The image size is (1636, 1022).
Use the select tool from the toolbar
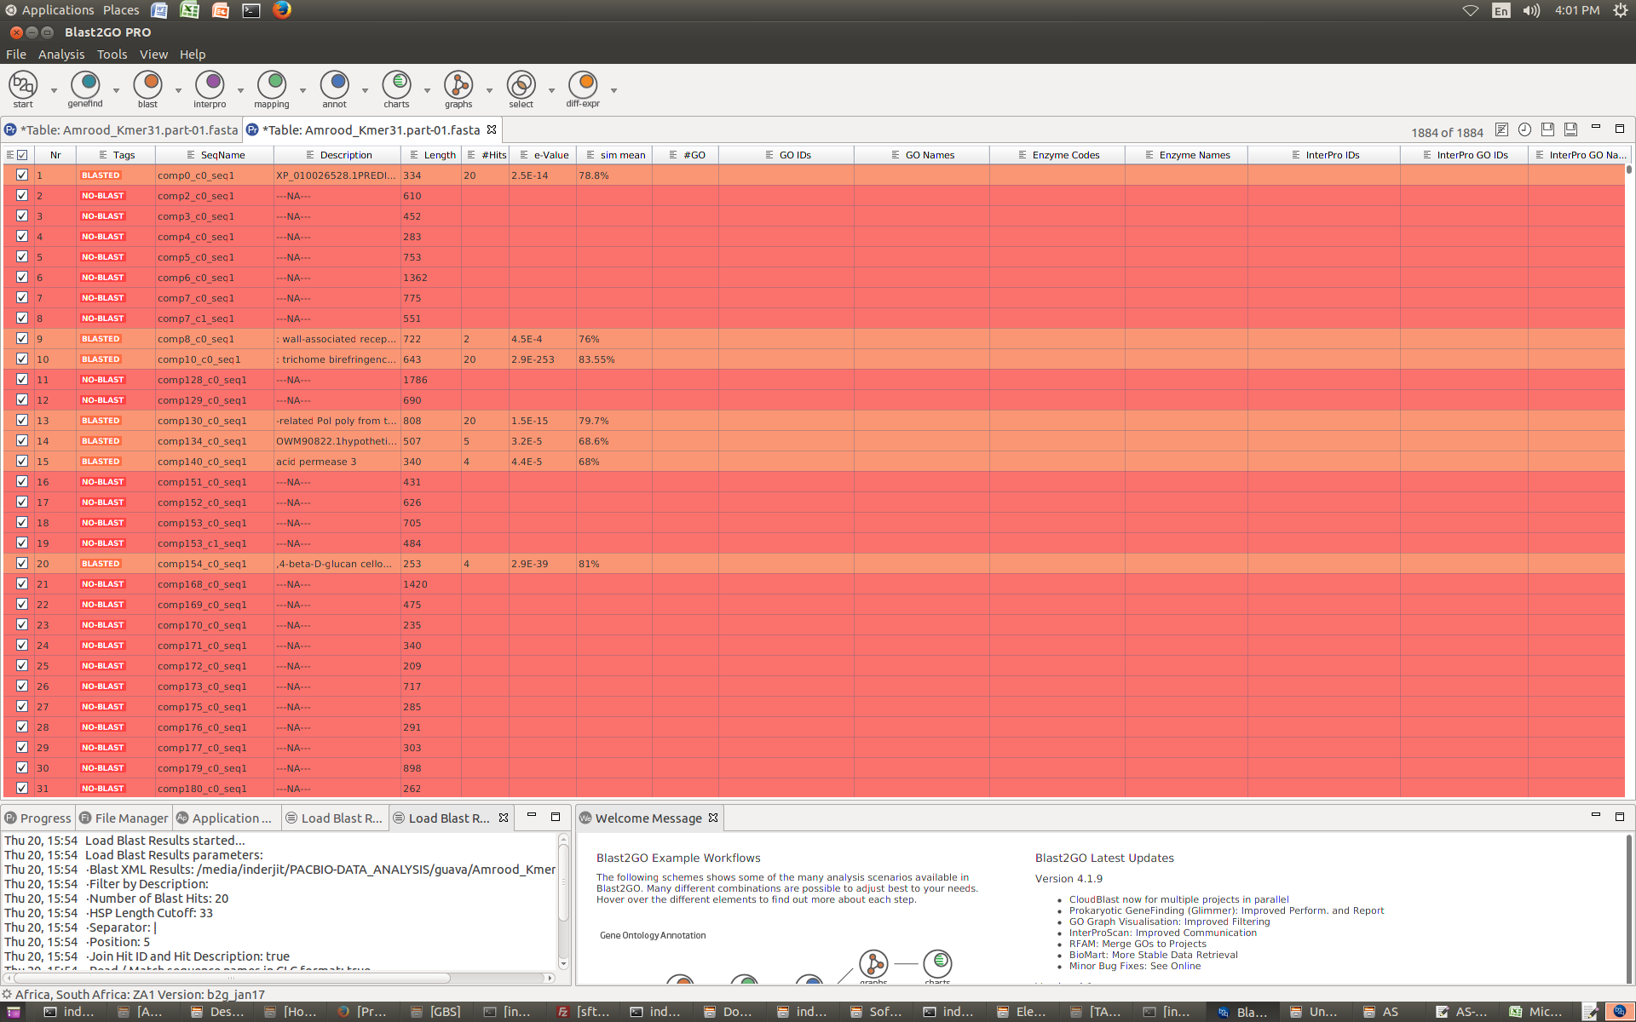[521, 86]
